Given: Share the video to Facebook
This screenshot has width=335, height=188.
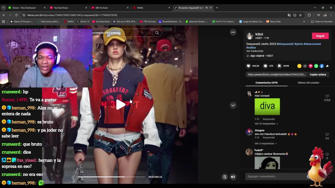Looking at the screenshot, I should [322, 66].
